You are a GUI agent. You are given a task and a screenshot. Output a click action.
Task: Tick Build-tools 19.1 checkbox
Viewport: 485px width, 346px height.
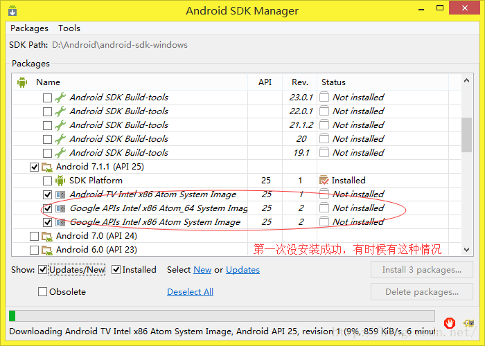tap(47, 153)
